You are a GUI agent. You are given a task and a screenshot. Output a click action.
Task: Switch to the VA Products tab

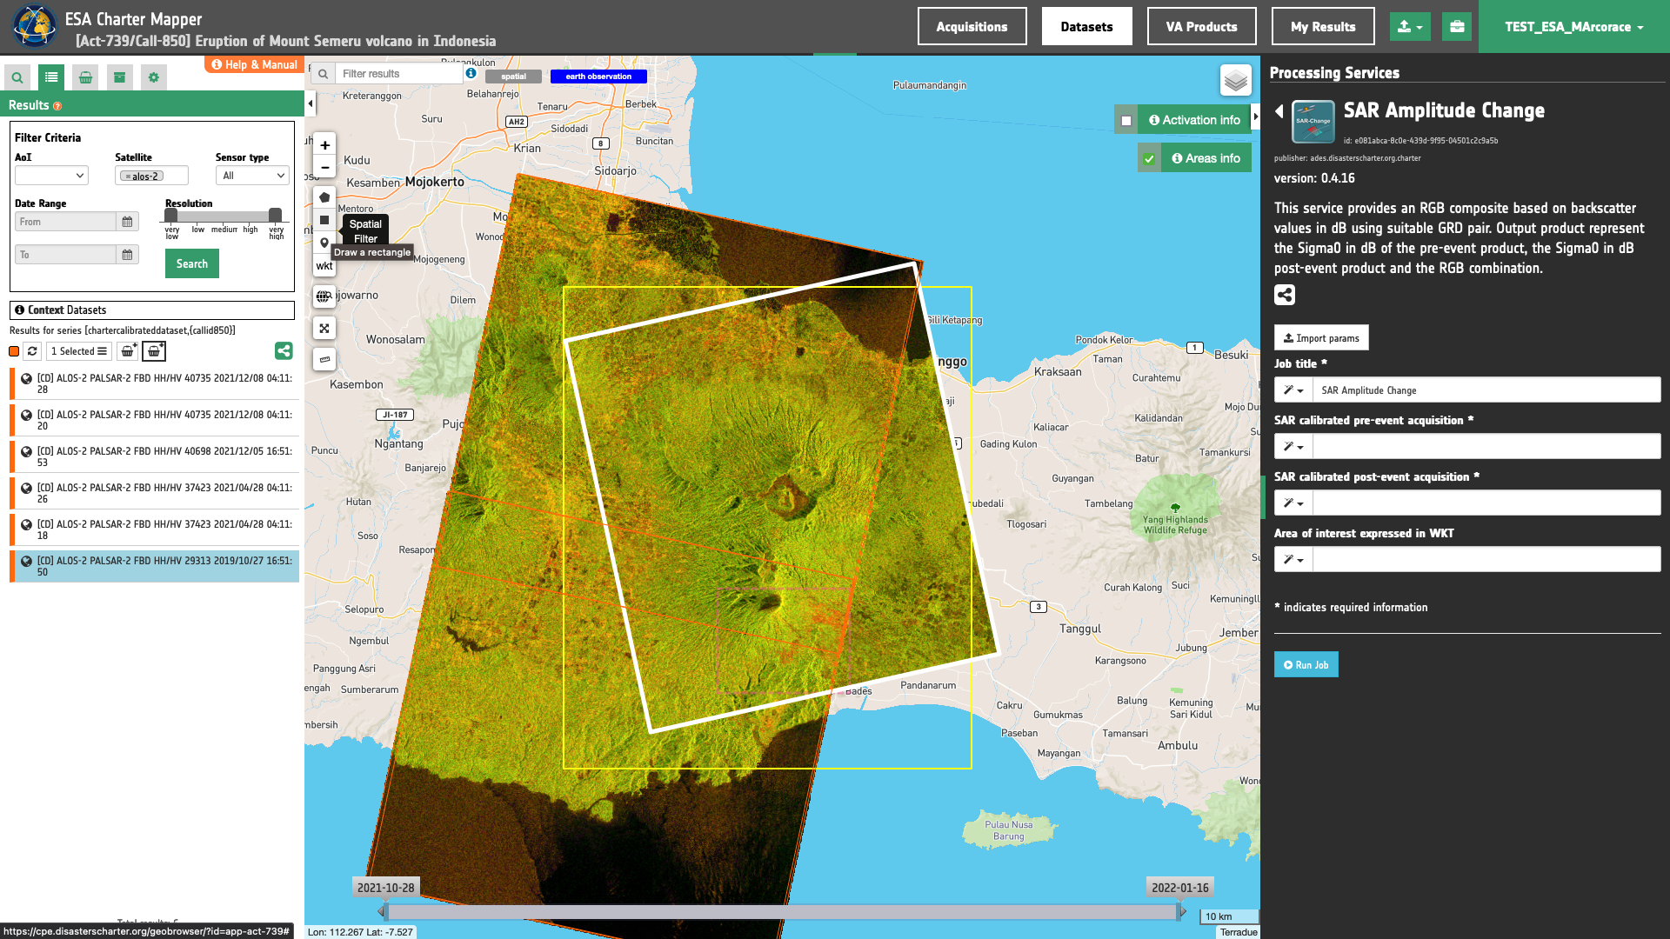[x=1201, y=27]
